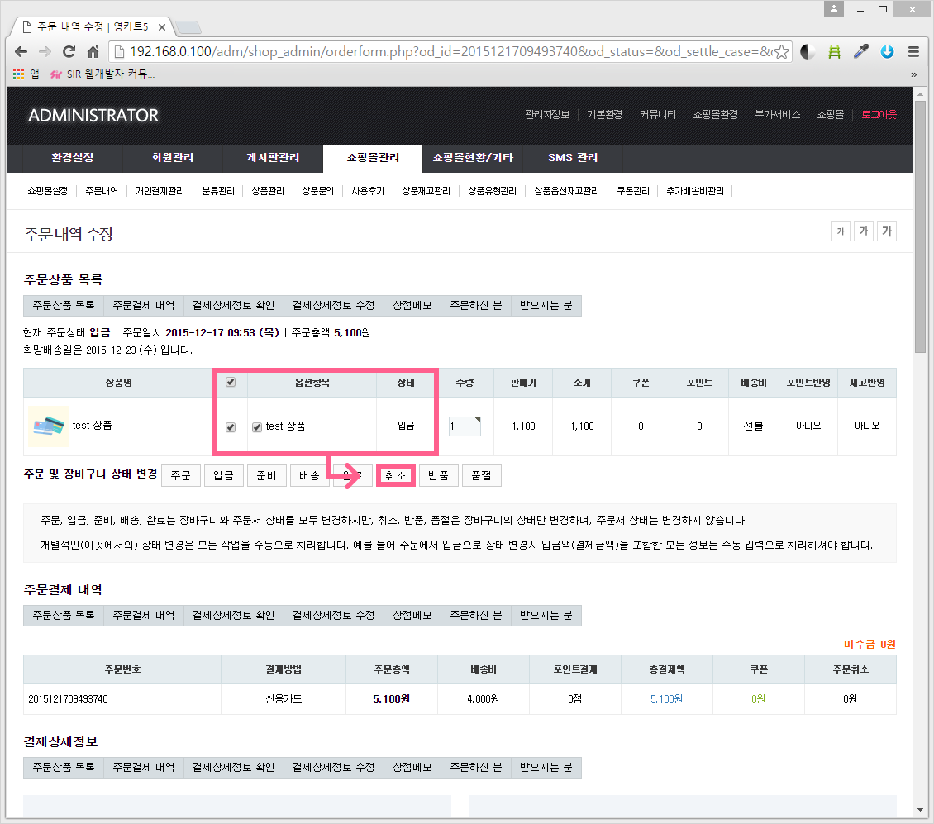Go to the 상품재고관리 submenu
This screenshot has height=824, width=934.
click(x=426, y=191)
